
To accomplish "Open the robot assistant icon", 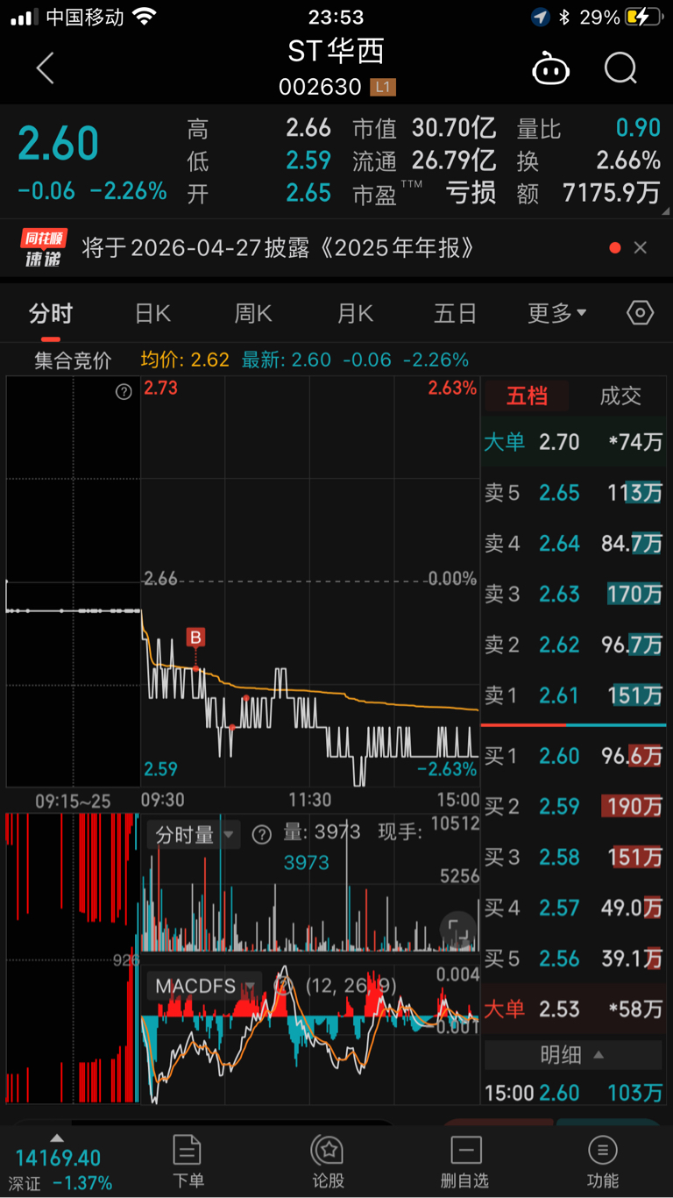I will tap(550, 68).
